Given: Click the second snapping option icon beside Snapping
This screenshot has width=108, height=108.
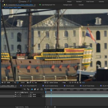Looking at the screenshot, I should [31, 1].
